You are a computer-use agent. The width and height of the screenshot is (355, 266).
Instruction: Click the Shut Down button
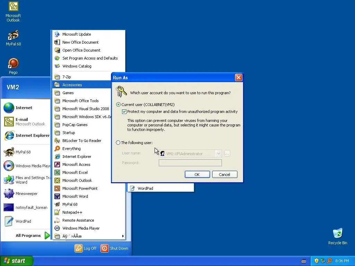click(114, 248)
